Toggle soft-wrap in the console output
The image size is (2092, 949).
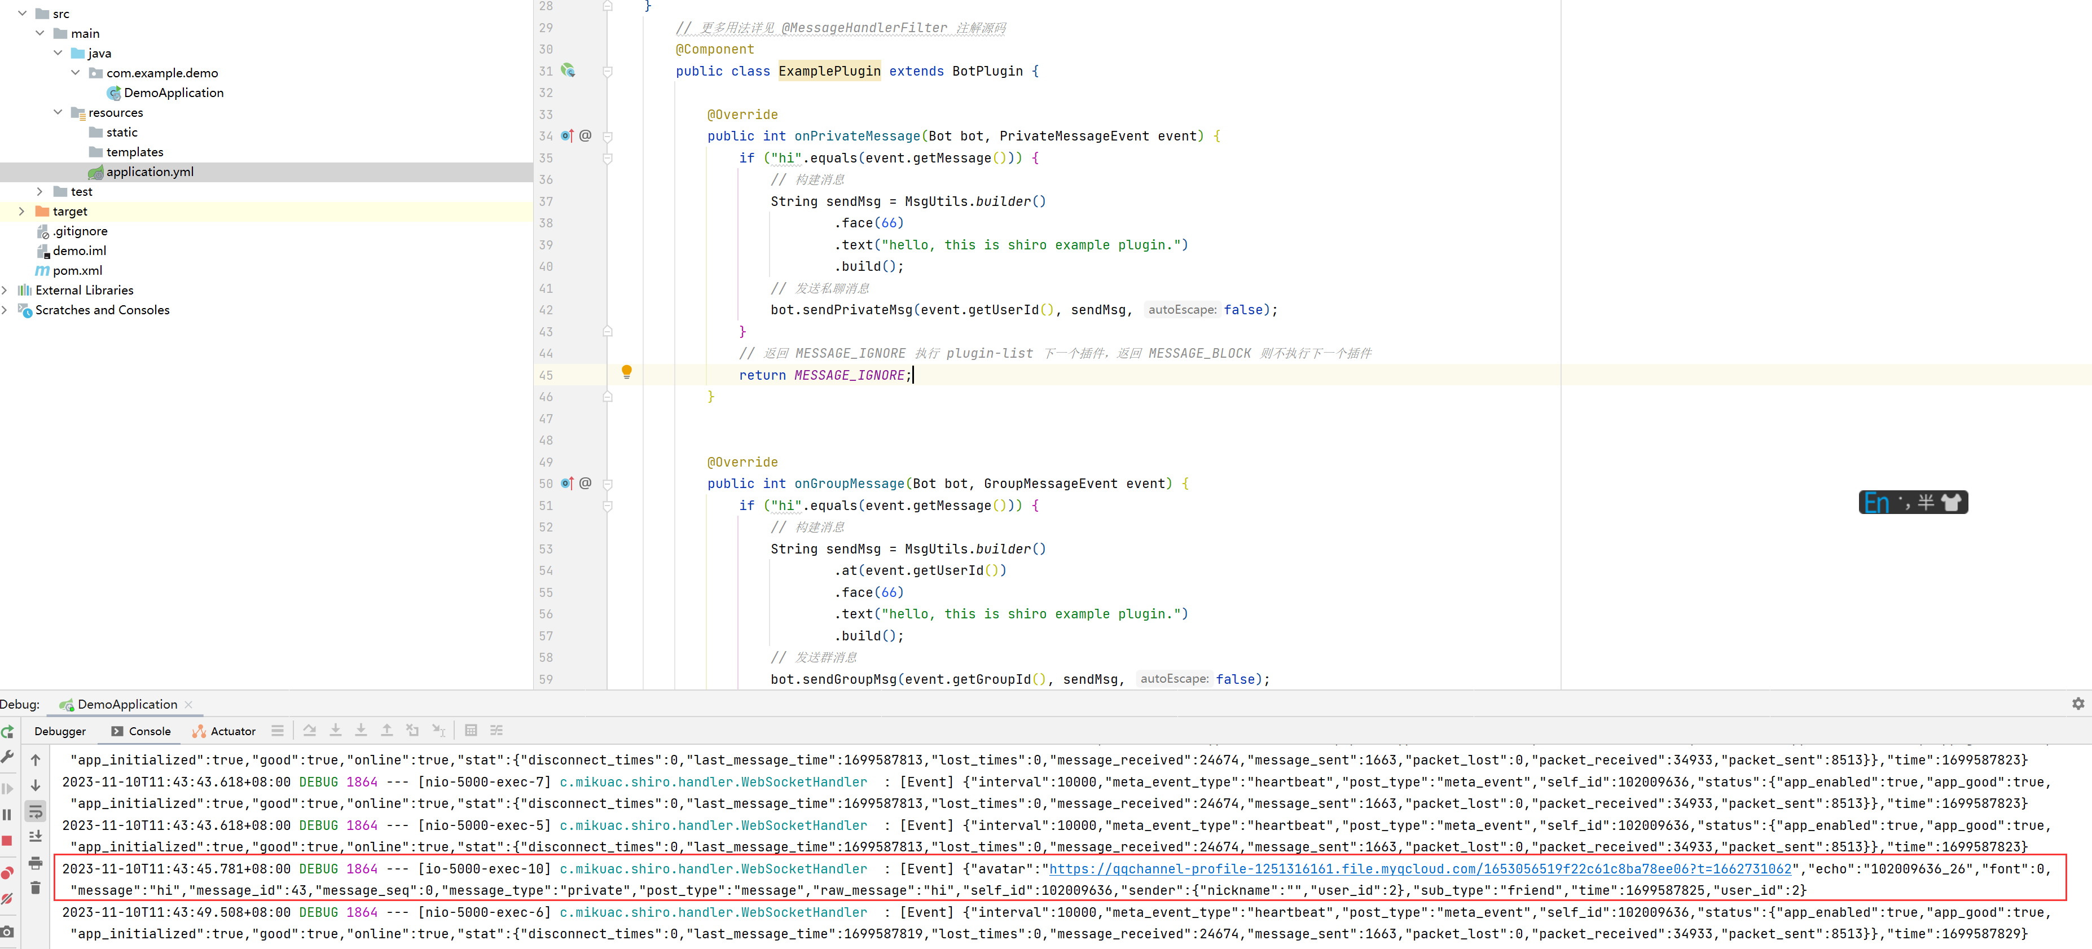coord(36,812)
